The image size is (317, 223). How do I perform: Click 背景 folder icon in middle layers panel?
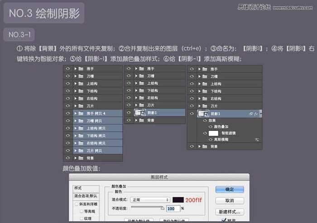click(141, 121)
